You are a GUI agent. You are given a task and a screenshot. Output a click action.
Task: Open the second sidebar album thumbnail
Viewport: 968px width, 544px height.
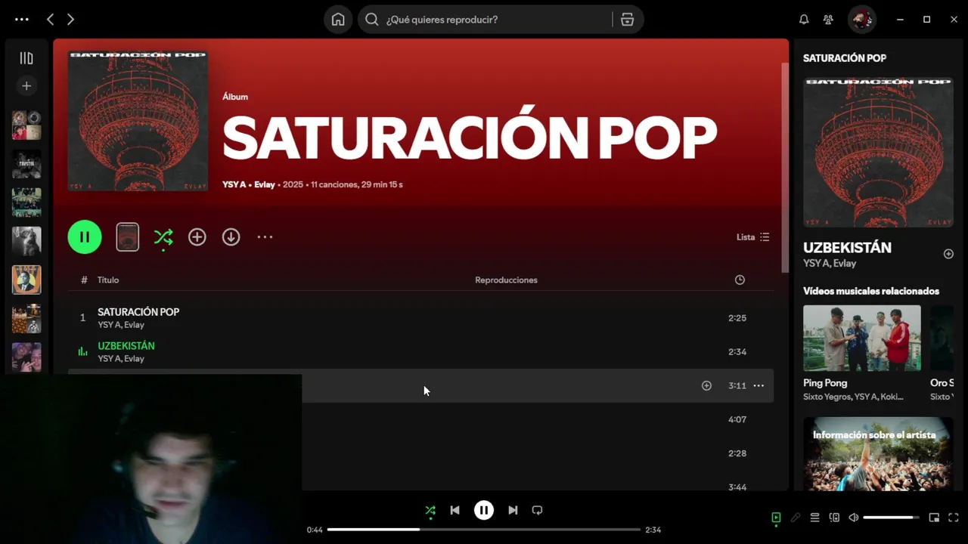click(x=26, y=164)
